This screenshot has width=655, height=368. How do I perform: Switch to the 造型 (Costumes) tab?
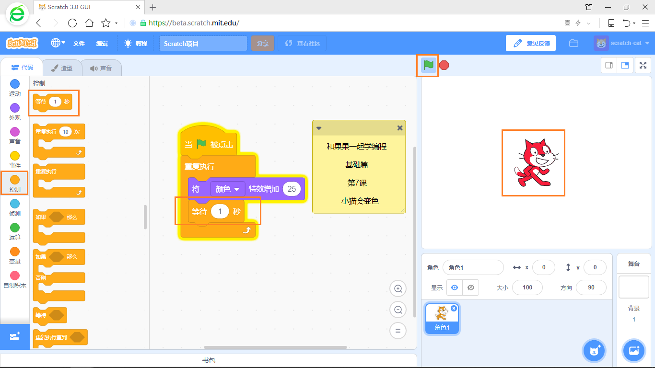pos(62,68)
